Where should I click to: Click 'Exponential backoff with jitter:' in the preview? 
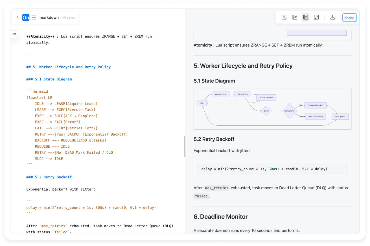[x=222, y=151]
